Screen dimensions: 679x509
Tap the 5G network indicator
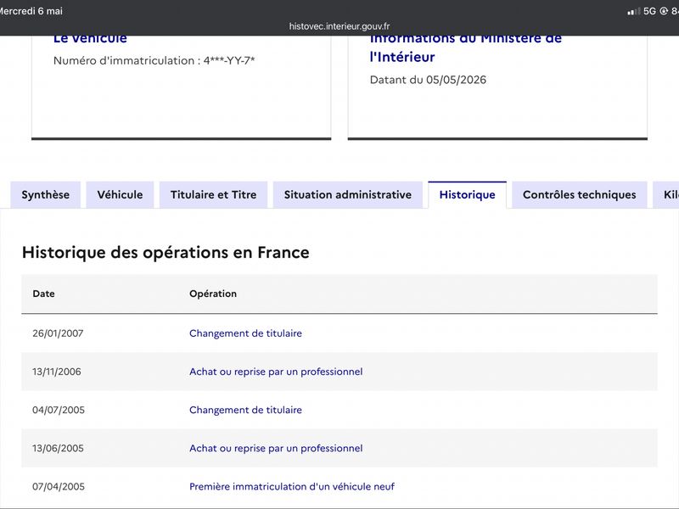pyautogui.click(x=649, y=11)
